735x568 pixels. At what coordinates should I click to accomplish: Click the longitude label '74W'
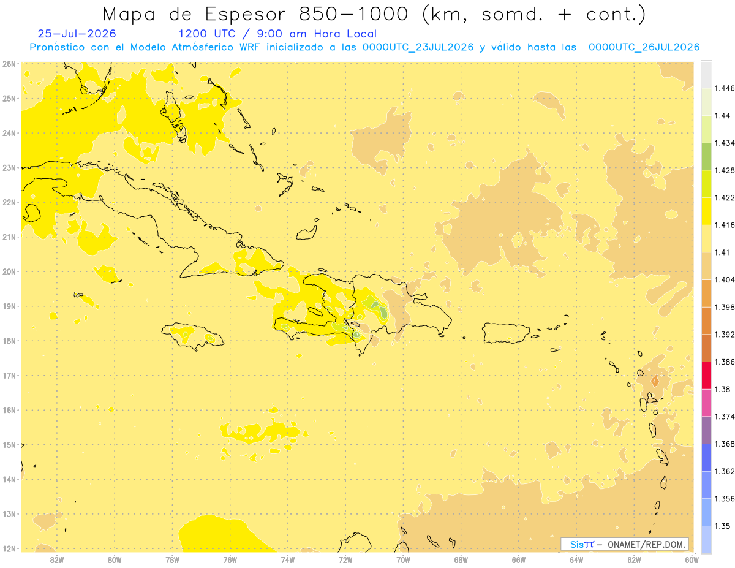(x=288, y=559)
